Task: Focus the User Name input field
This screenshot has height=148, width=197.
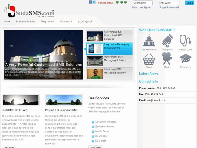Action: click(x=143, y=3)
